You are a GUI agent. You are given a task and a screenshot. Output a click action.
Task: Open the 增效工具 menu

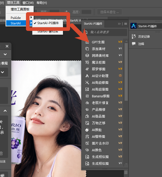tap(13, 3)
